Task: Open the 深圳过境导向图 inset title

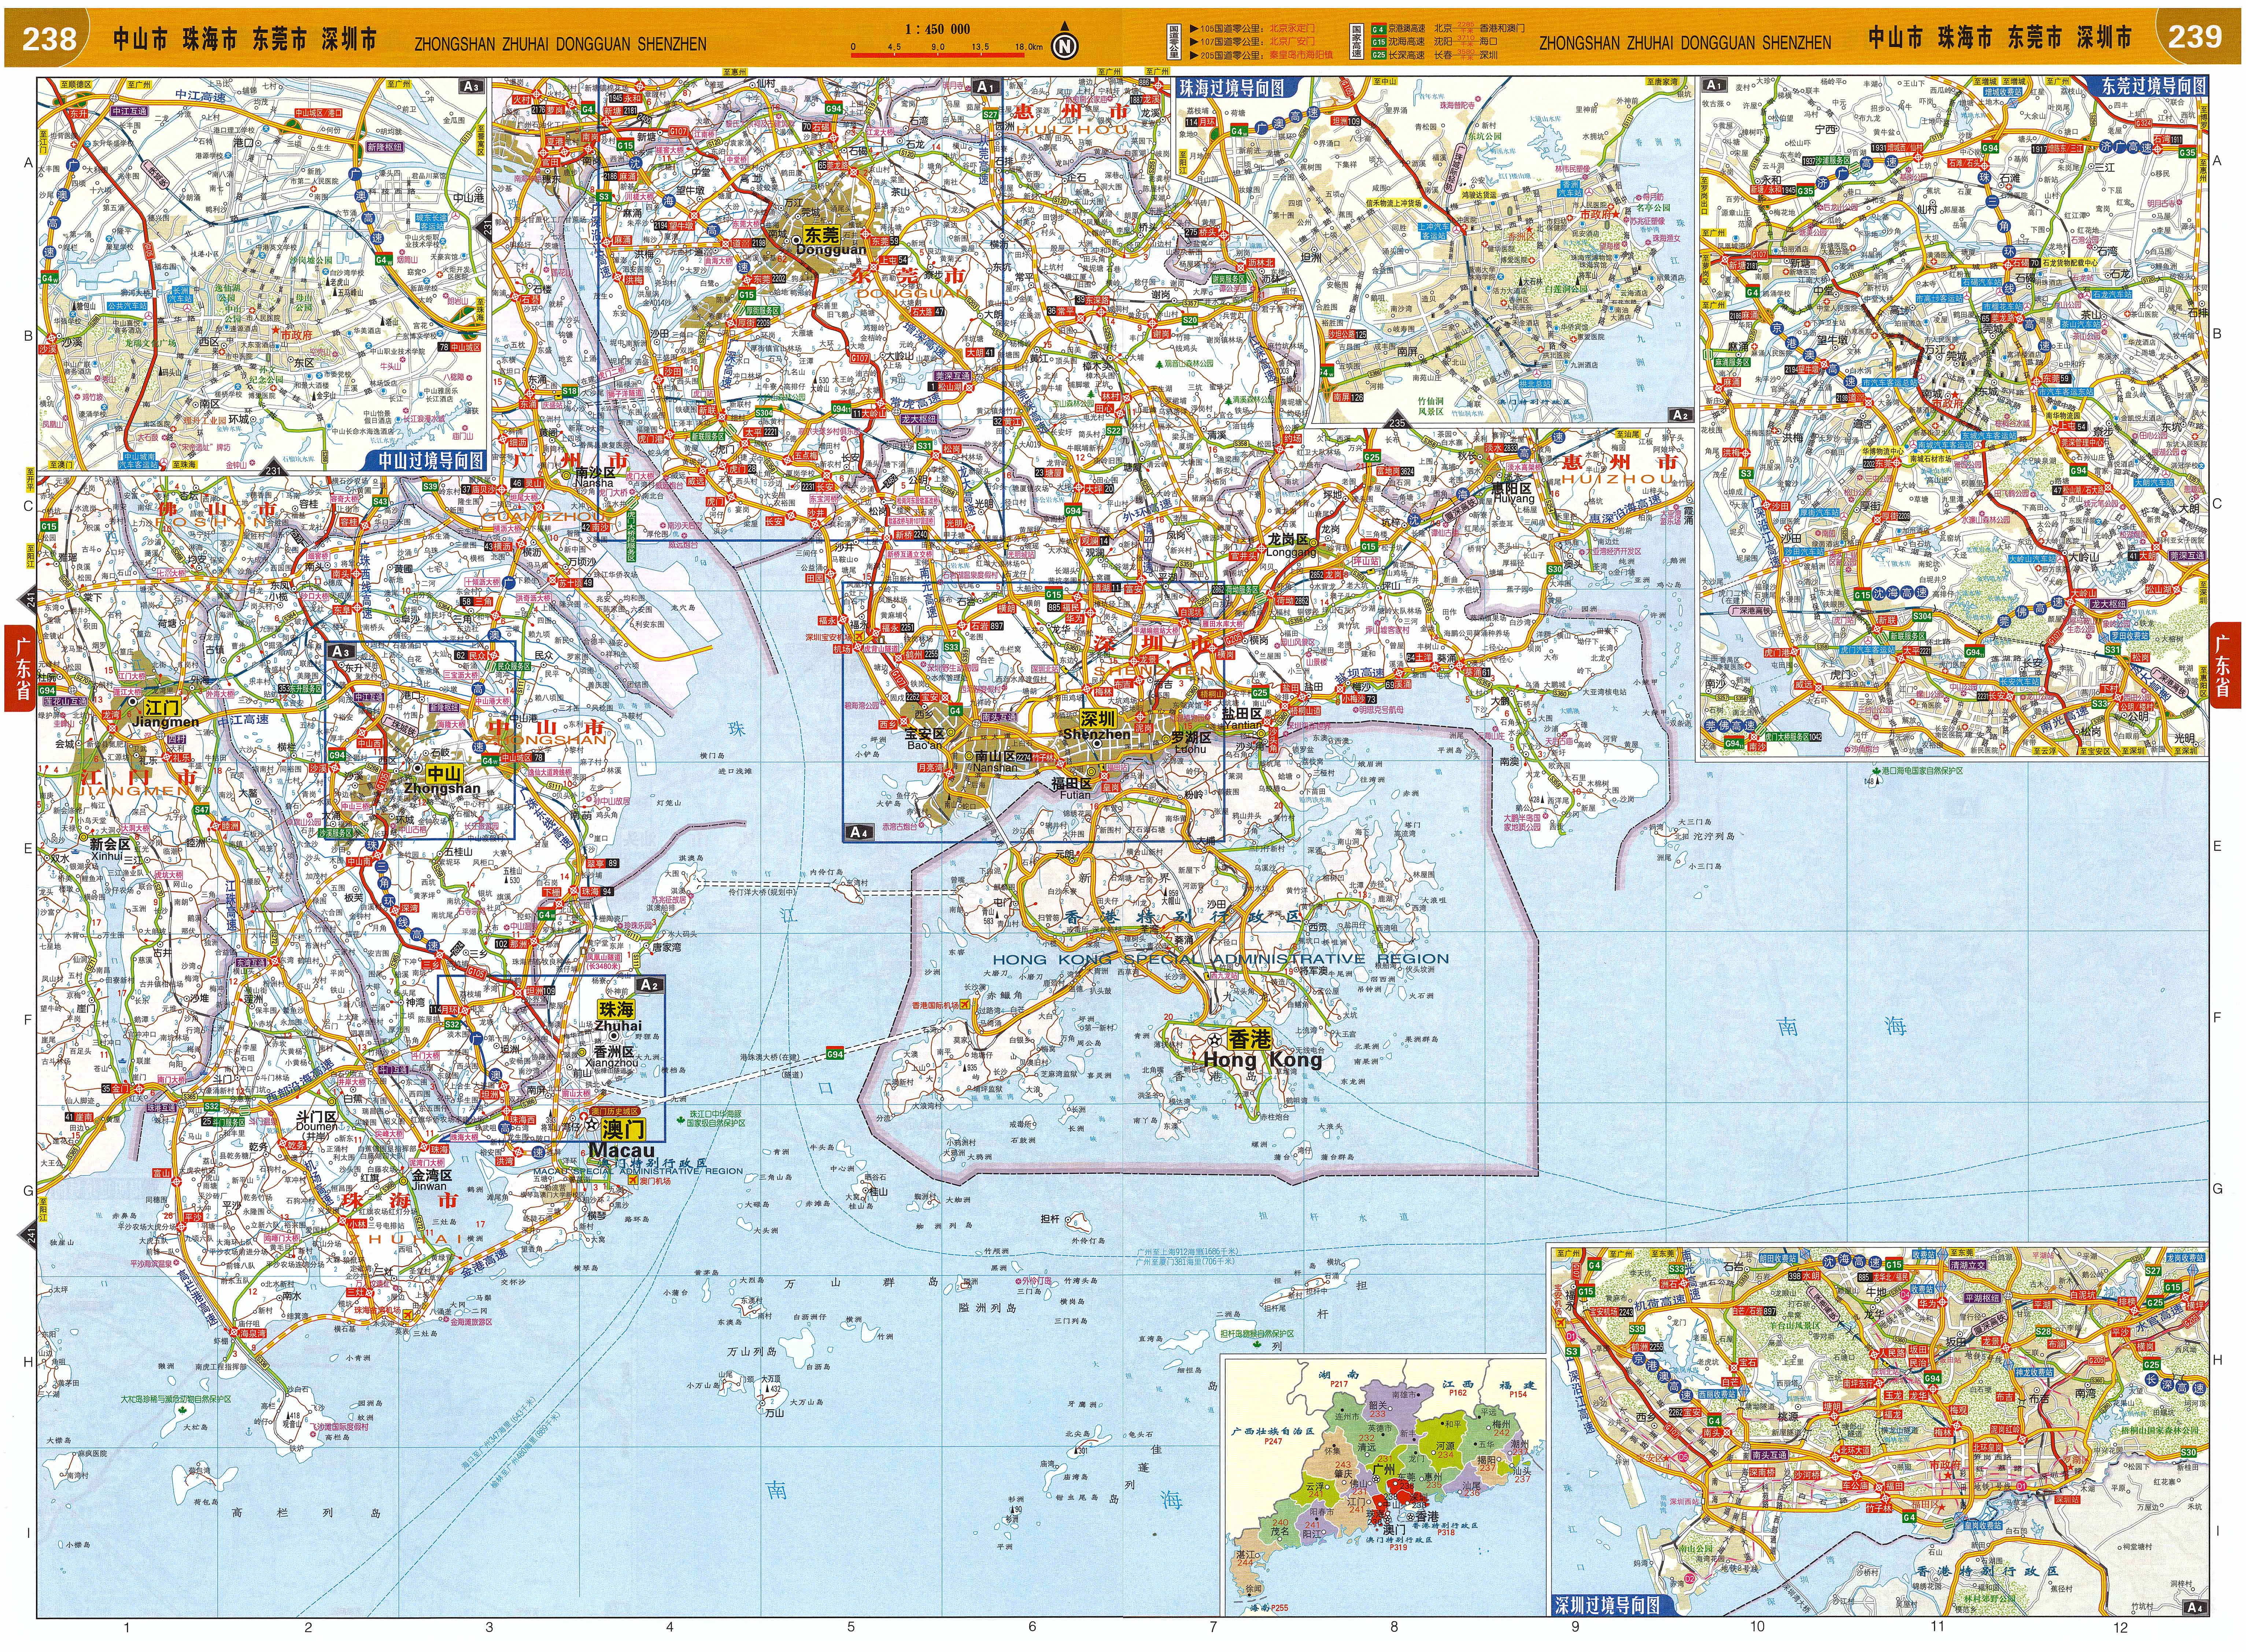Action: click(x=1607, y=1605)
